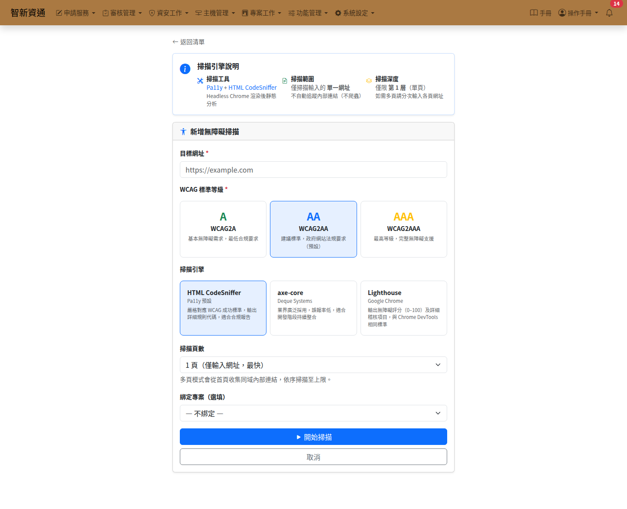This screenshot has width=627, height=509.
Task: Choose HTML CodeSniffer scan engine
Action: (x=223, y=308)
